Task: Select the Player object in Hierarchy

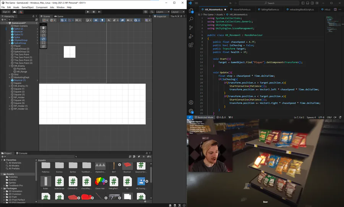Action: [17, 46]
